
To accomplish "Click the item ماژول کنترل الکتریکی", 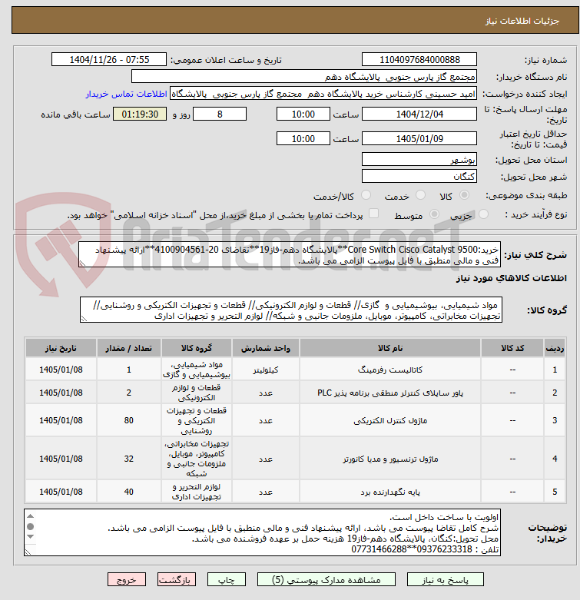I will 390,420.
